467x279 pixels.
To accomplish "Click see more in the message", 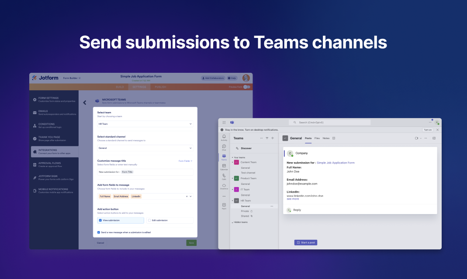I will coord(293,199).
